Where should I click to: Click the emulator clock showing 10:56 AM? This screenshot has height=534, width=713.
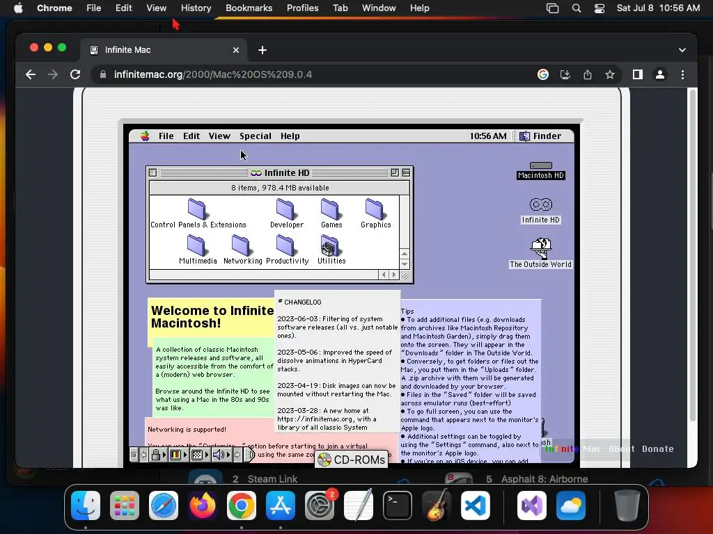(x=488, y=136)
